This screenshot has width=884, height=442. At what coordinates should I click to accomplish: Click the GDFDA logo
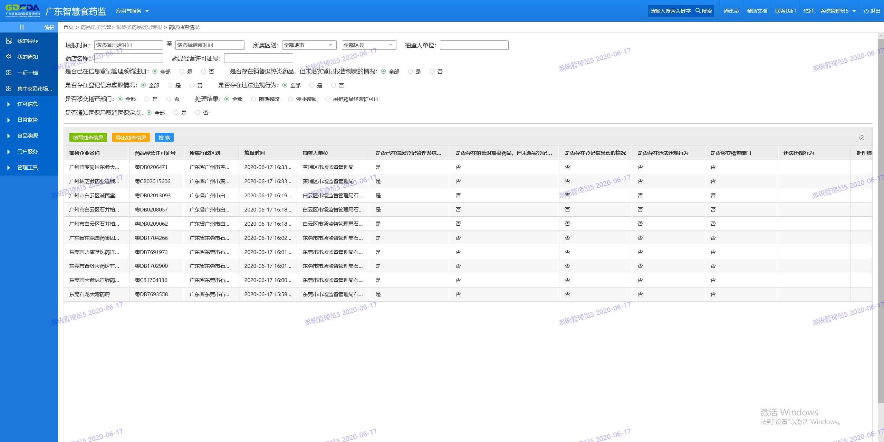pyautogui.click(x=23, y=11)
